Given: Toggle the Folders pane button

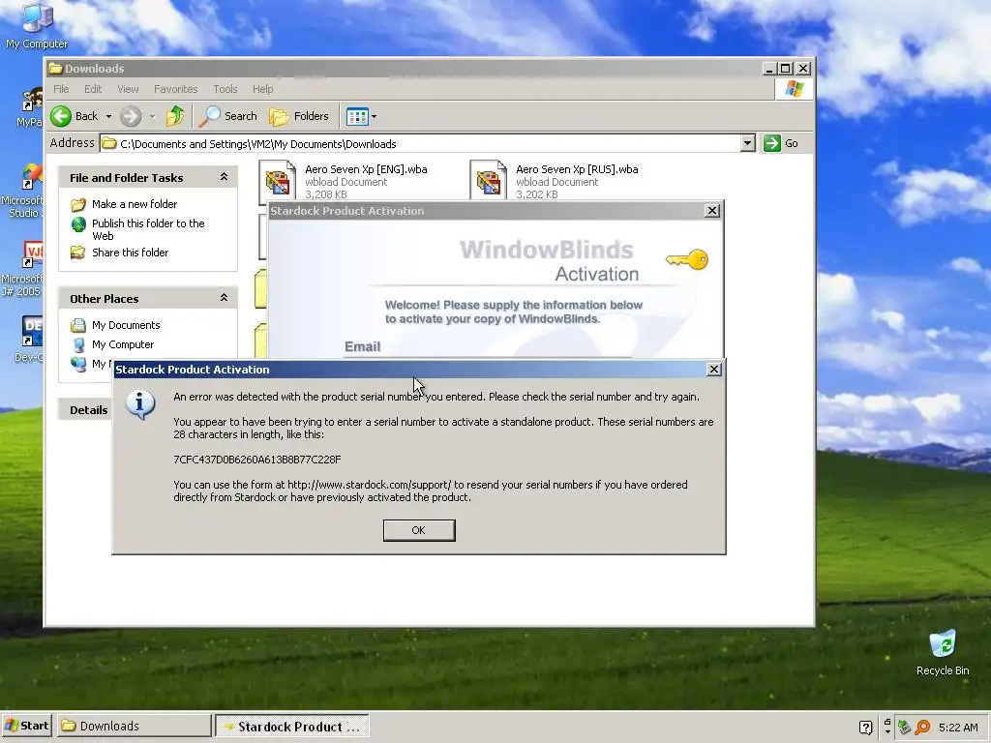Looking at the screenshot, I should pos(300,116).
